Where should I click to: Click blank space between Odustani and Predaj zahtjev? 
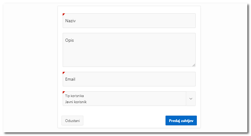(124, 120)
